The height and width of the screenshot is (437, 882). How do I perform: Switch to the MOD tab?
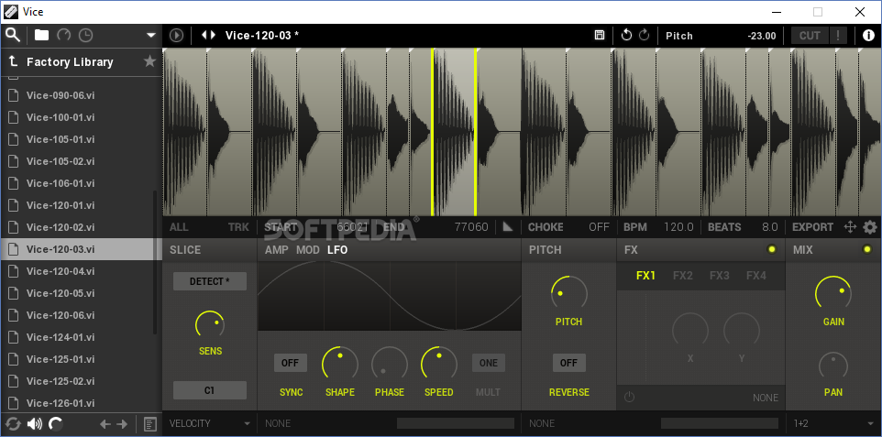(x=308, y=250)
